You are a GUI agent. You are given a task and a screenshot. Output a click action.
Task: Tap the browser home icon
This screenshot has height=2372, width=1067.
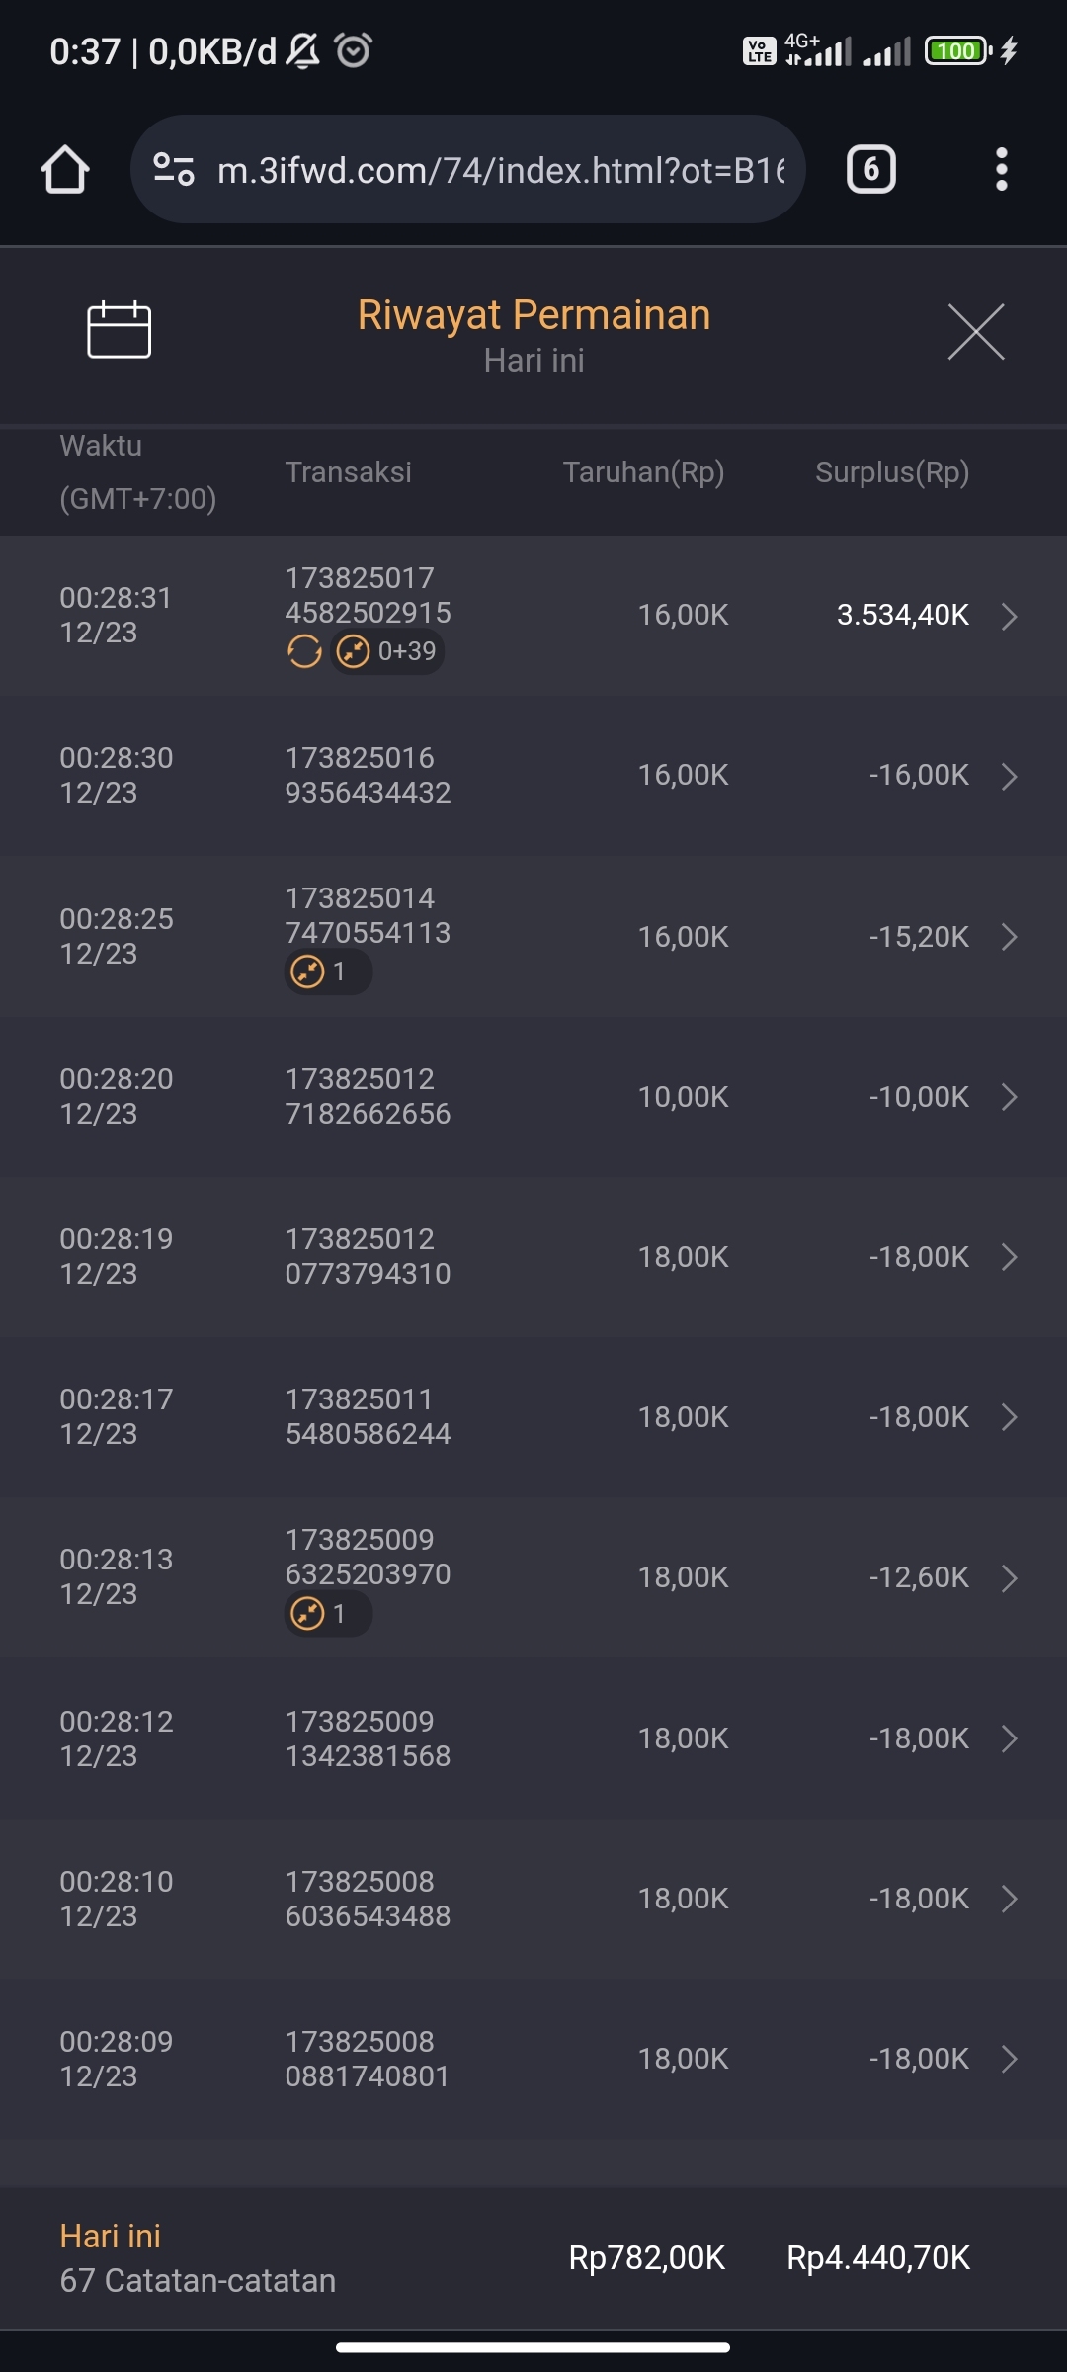(65, 170)
